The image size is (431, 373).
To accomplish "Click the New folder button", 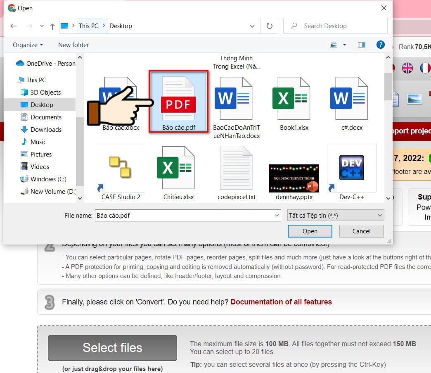I will [x=73, y=45].
